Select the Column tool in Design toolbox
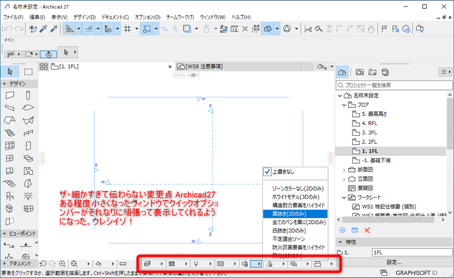The width and height of the screenshot is (454, 278). [x=28, y=96]
